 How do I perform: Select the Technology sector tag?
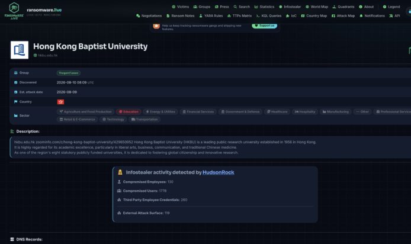[x=113, y=119]
